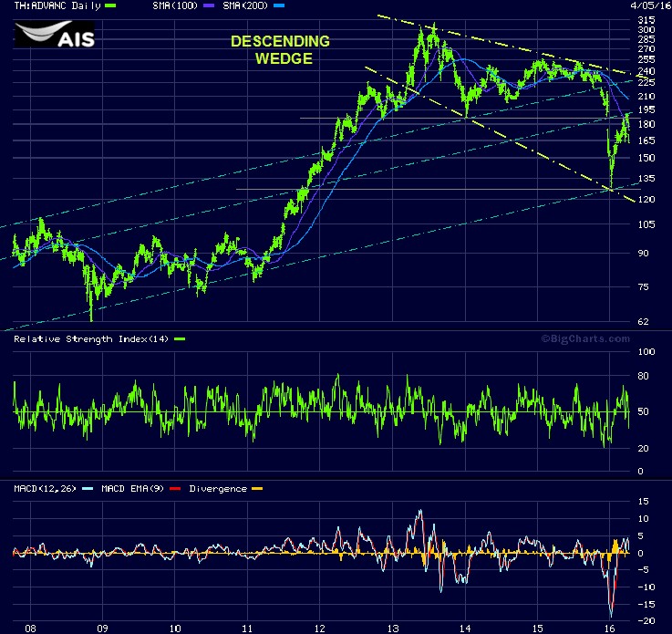Click the -20 label on MACD axis
Viewport: 672px width, 634px height.
coord(646,621)
